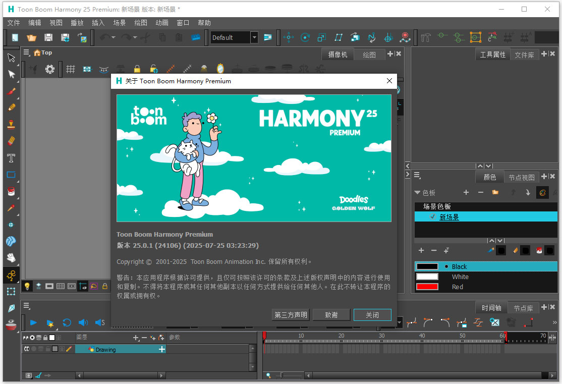Collapse the 色板 palette section

[x=418, y=192]
